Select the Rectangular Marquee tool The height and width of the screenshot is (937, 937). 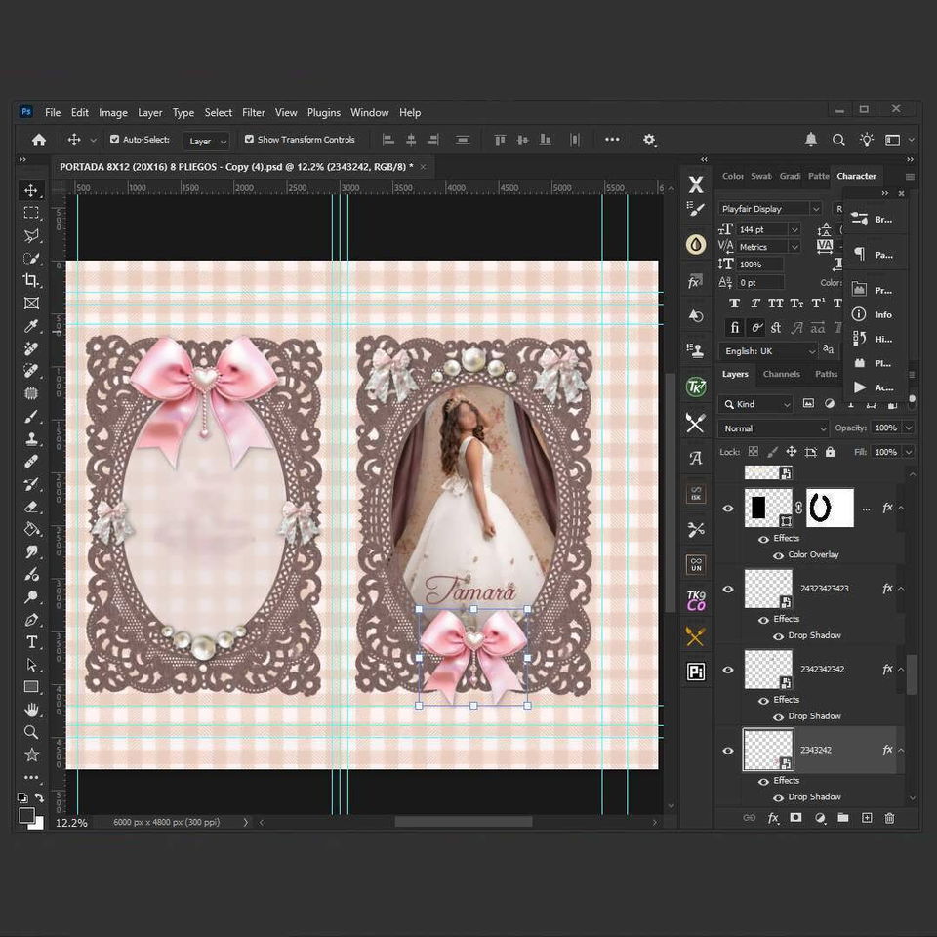pyautogui.click(x=31, y=213)
